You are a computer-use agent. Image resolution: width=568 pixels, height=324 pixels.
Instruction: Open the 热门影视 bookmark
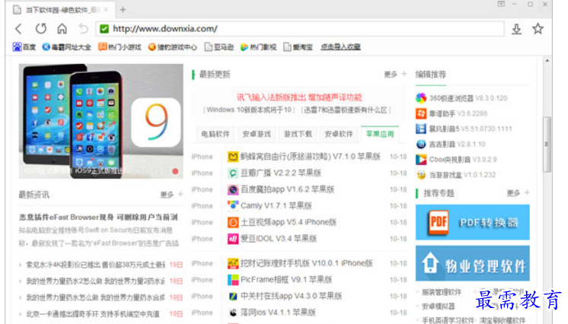point(259,47)
